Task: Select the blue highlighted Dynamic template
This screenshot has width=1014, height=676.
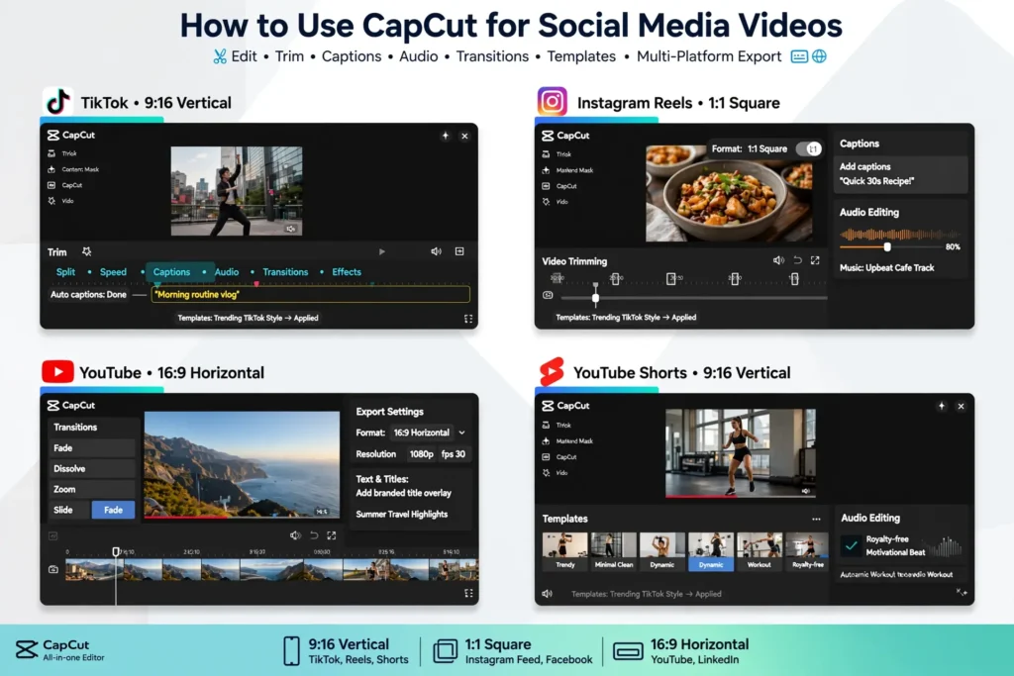Action: 711,551
